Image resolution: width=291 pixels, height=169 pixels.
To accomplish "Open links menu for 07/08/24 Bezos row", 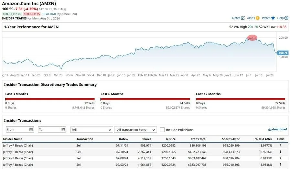I will click(x=280, y=158).
